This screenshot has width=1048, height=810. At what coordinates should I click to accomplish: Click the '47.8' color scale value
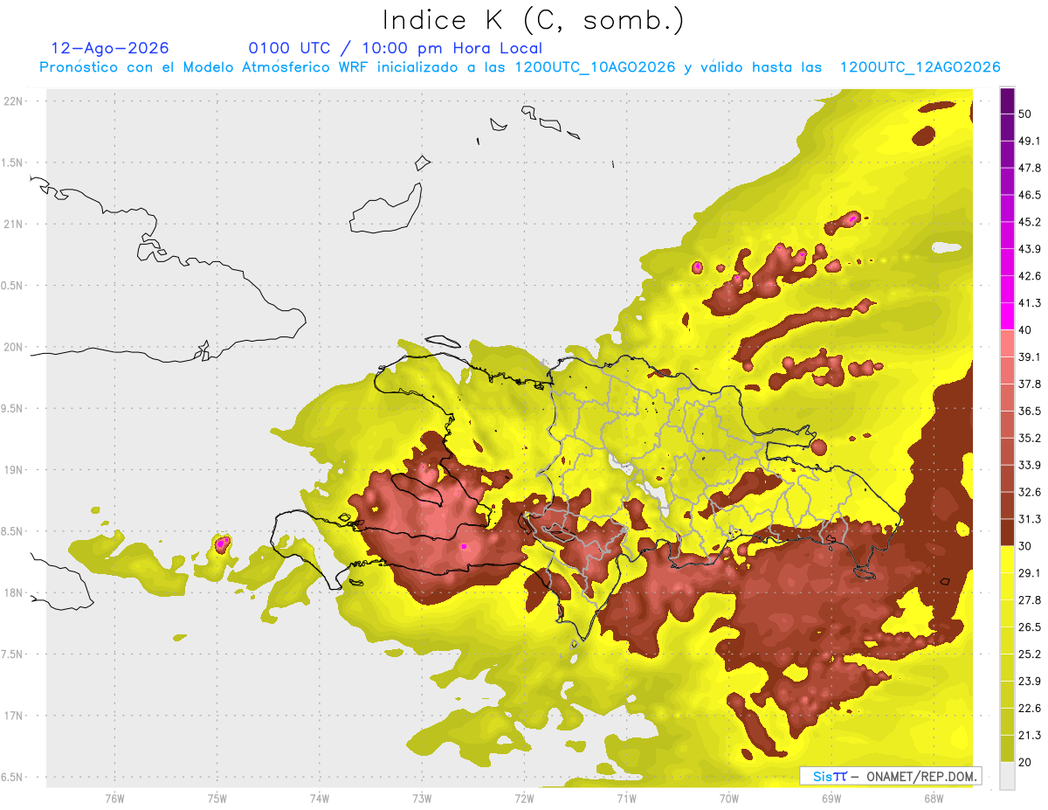(x=1029, y=168)
